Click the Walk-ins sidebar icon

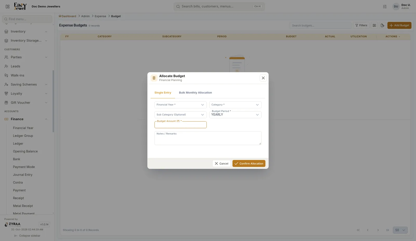pos(6,75)
